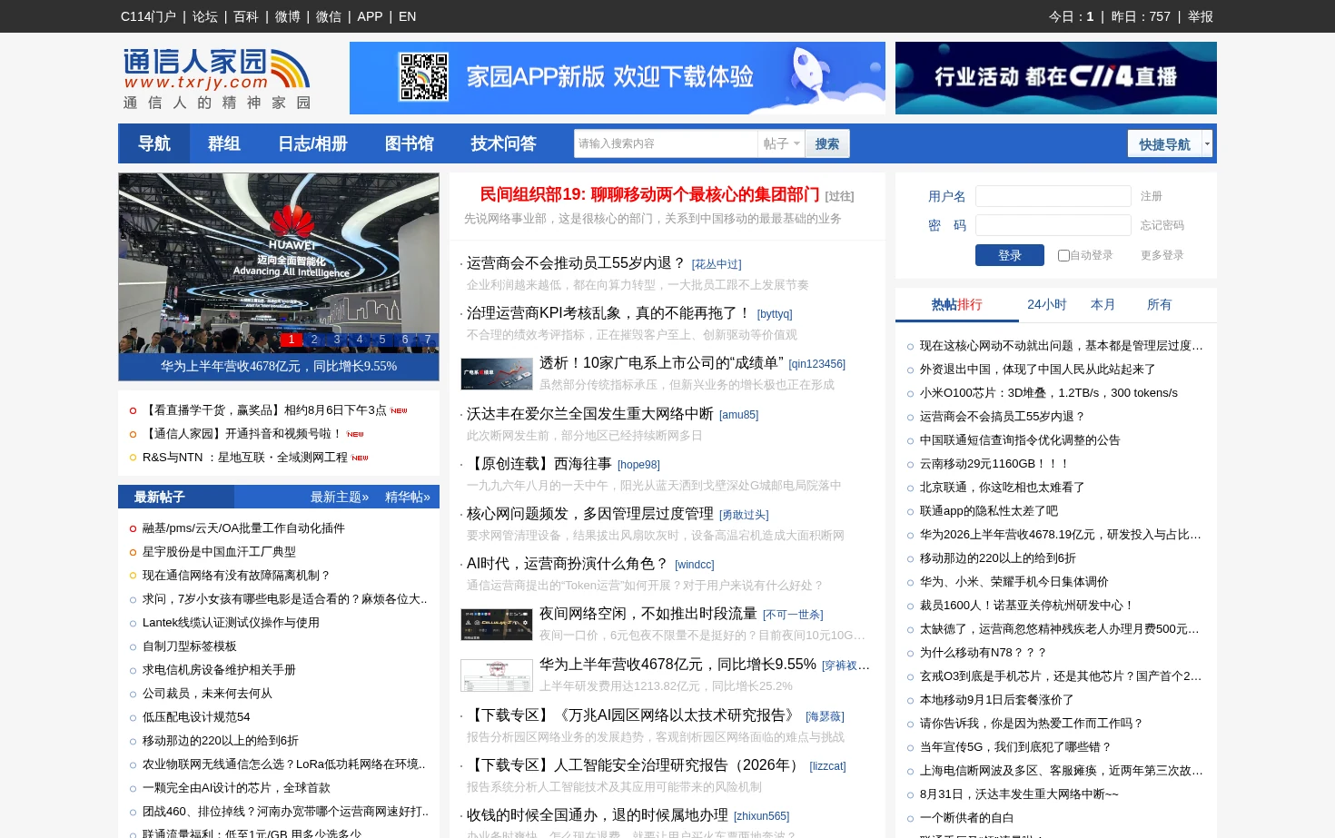The width and height of the screenshot is (1335, 838).
Task: Open the 图书馆 menu item
Action: (410, 143)
